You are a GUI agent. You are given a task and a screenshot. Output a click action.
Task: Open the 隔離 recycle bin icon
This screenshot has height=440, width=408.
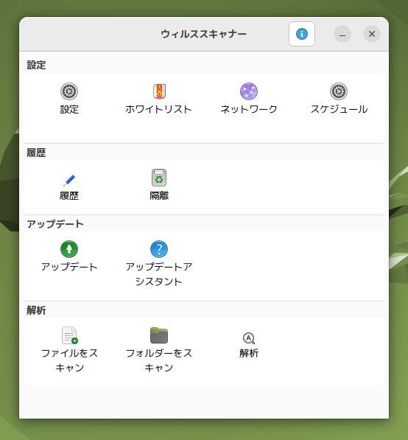coord(159,178)
